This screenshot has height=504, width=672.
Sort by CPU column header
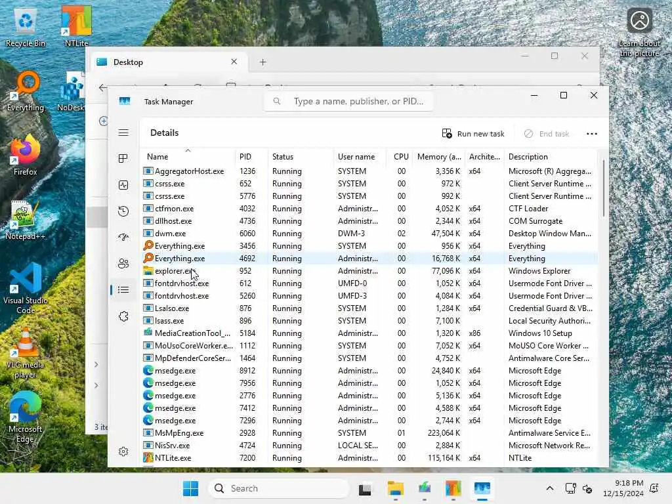[400, 156]
